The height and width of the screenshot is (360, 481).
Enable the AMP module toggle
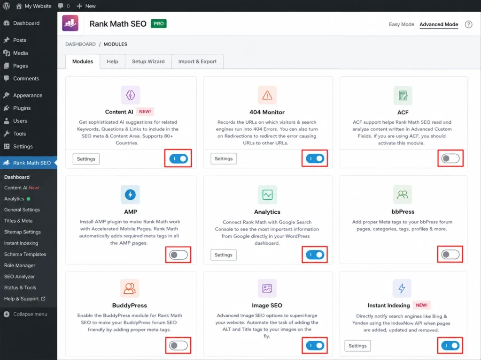click(x=178, y=255)
